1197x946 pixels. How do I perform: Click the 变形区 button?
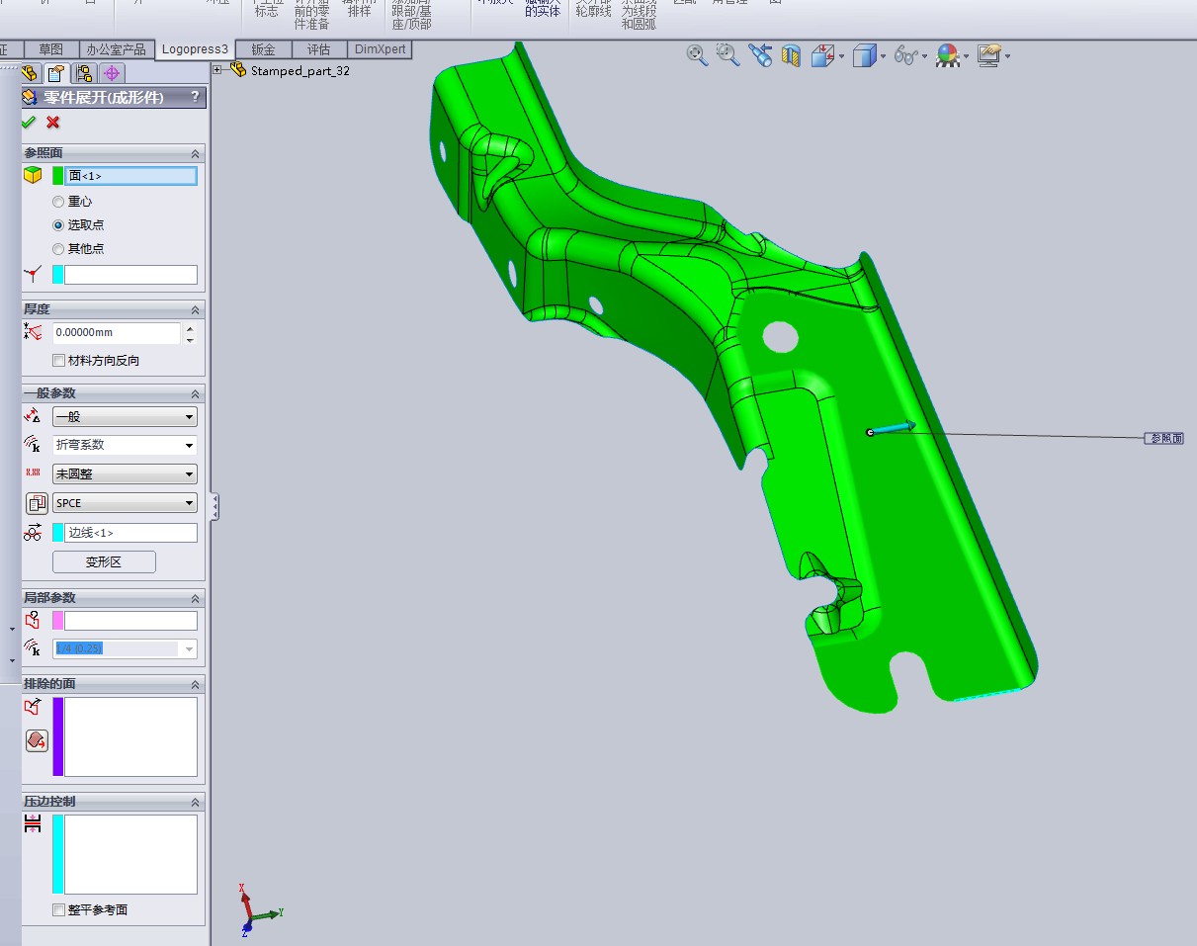104,562
